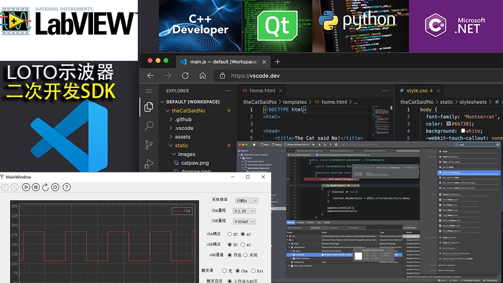
Task: Click the lock icon beside the URL
Action: 222,75
